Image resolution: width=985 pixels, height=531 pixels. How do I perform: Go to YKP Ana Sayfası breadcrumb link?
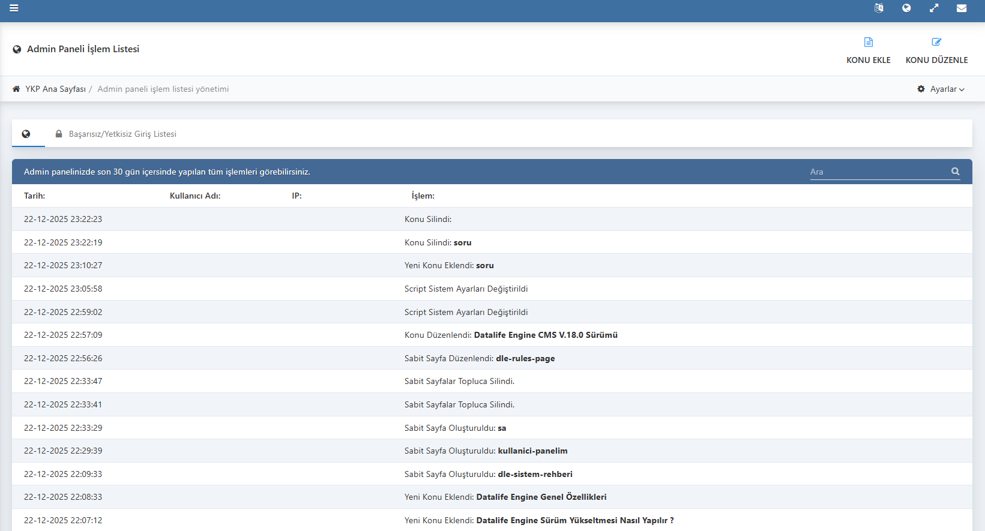[55, 89]
